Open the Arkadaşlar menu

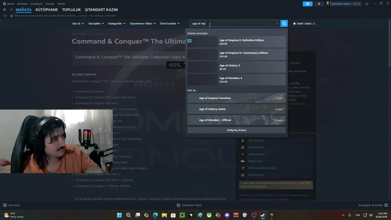click(x=37, y=4)
